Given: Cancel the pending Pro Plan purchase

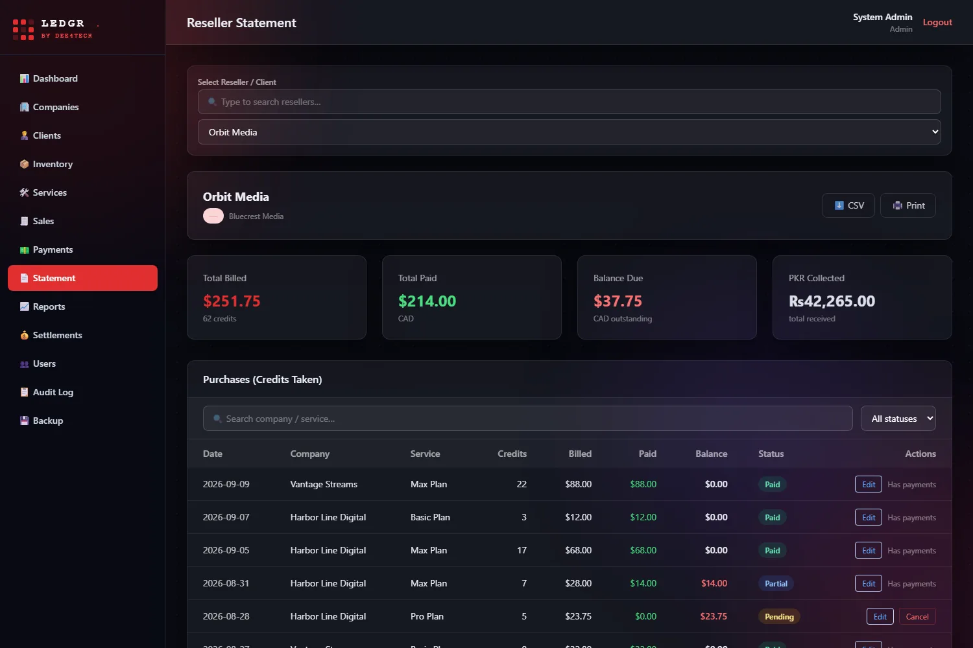Looking at the screenshot, I should [x=917, y=616].
